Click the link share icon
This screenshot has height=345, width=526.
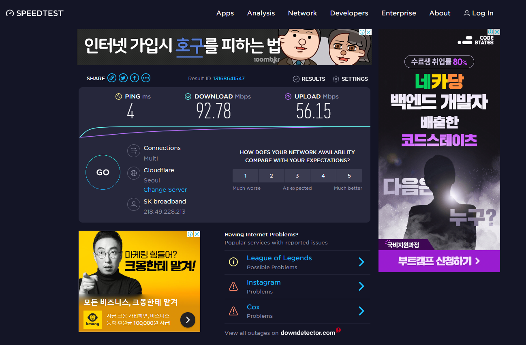(112, 78)
